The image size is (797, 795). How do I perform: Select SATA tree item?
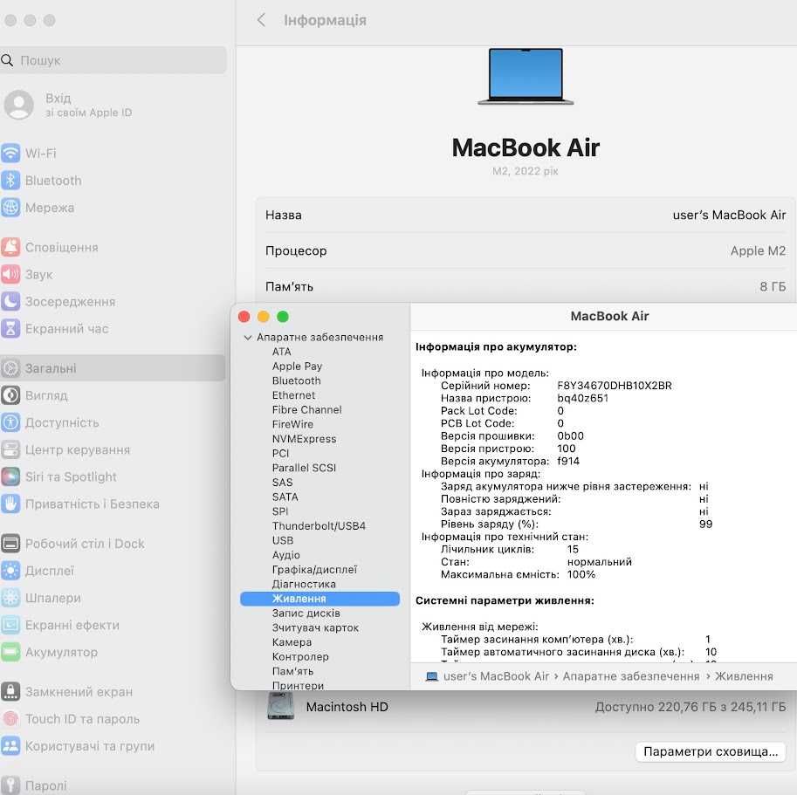point(285,497)
